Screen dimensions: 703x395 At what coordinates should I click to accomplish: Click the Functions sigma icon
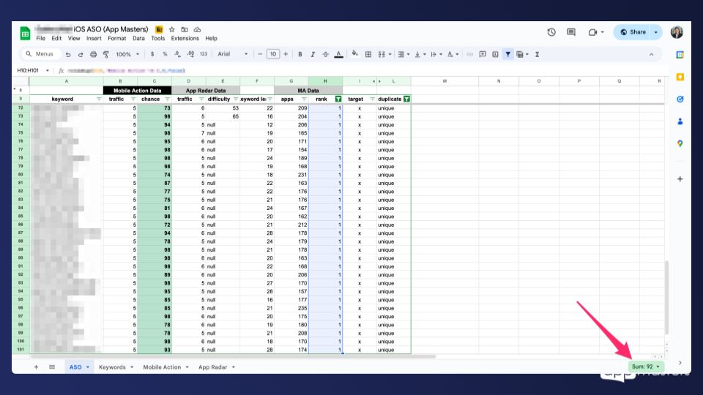[x=537, y=54]
